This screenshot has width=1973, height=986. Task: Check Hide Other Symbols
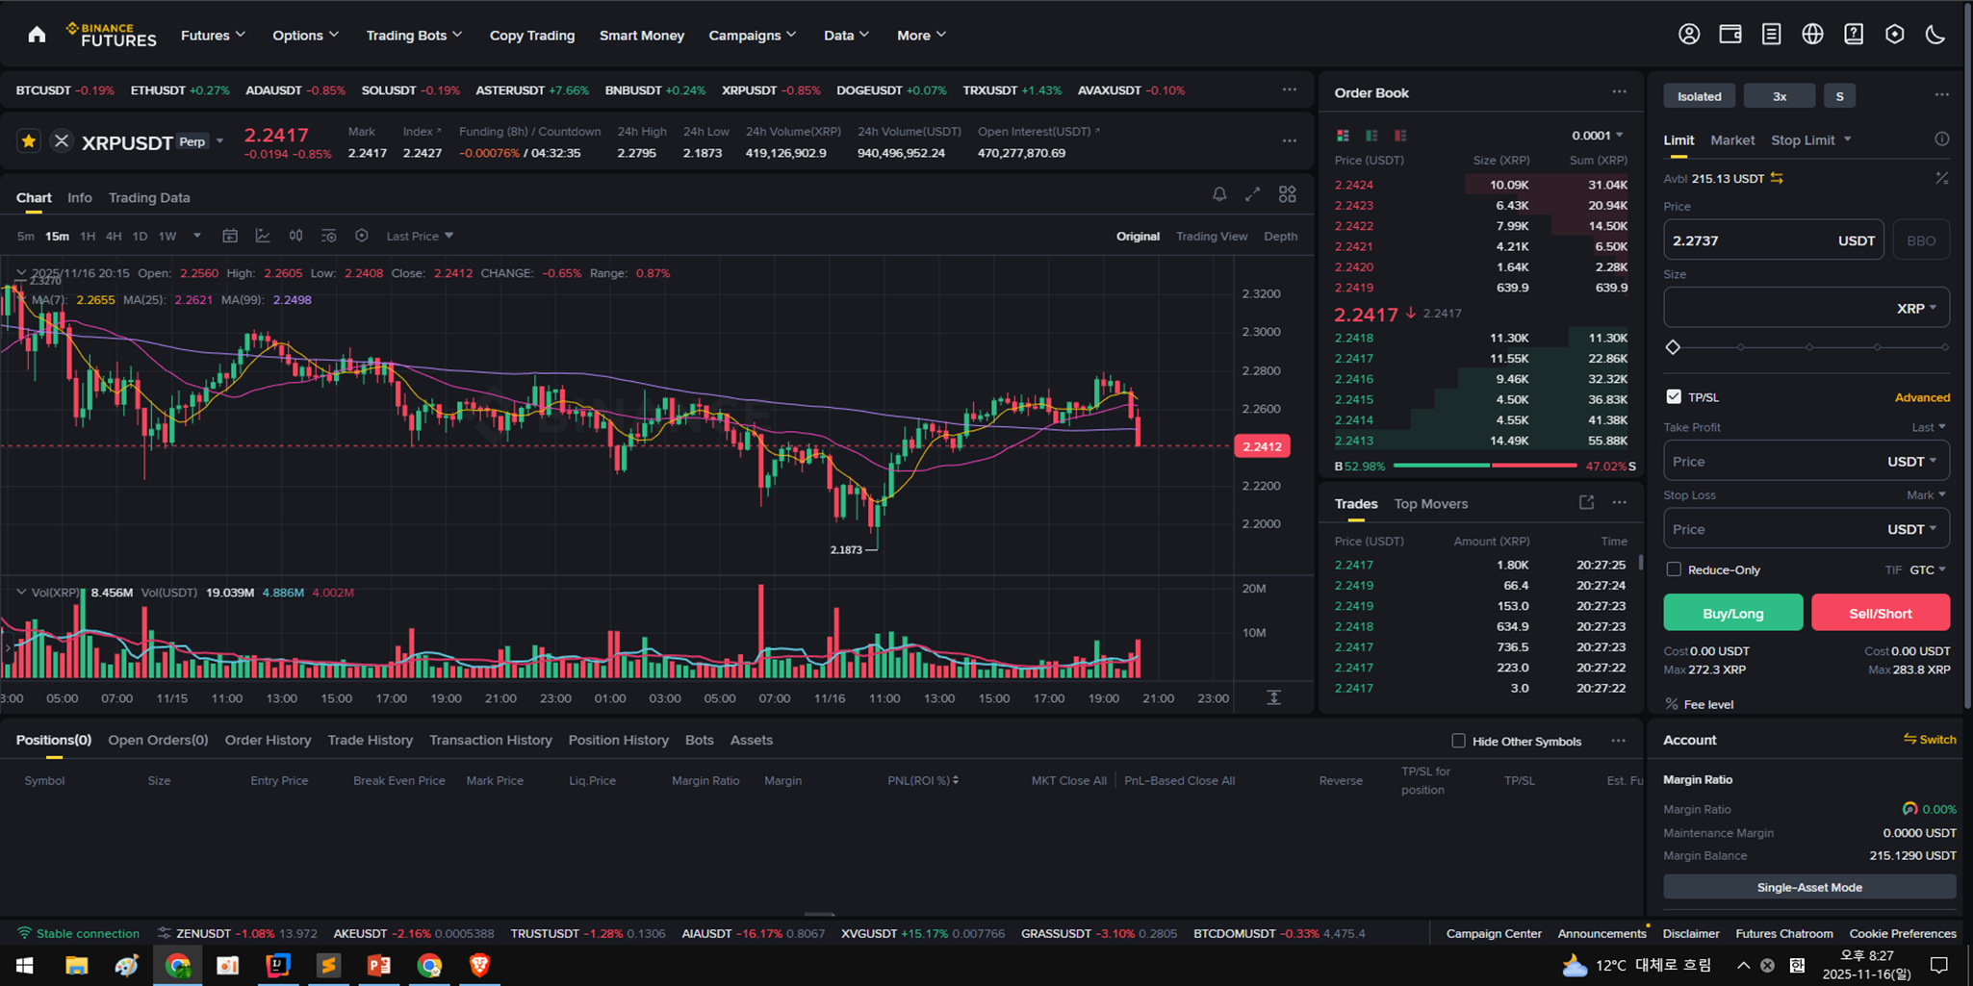(x=1458, y=741)
